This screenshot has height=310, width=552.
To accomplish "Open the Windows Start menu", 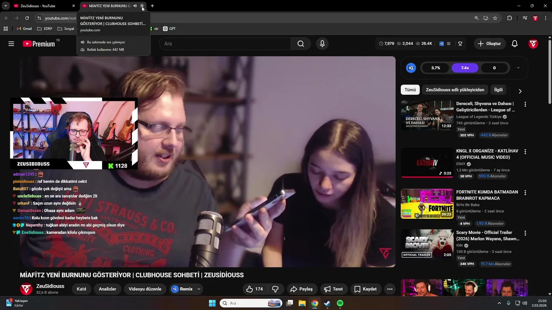I will (x=212, y=303).
